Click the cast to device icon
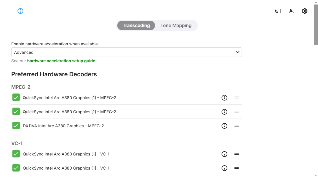Screen dimensions: 318x178 [278, 11]
